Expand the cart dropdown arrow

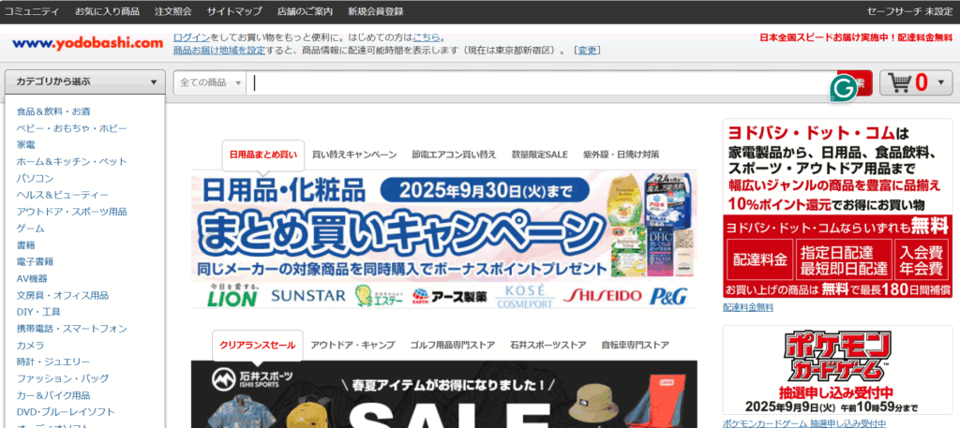coord(941,83)
